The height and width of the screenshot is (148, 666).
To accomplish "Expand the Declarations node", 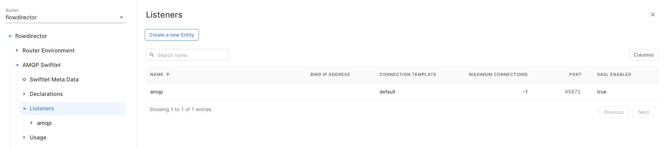I will click(x=24, y=94).
